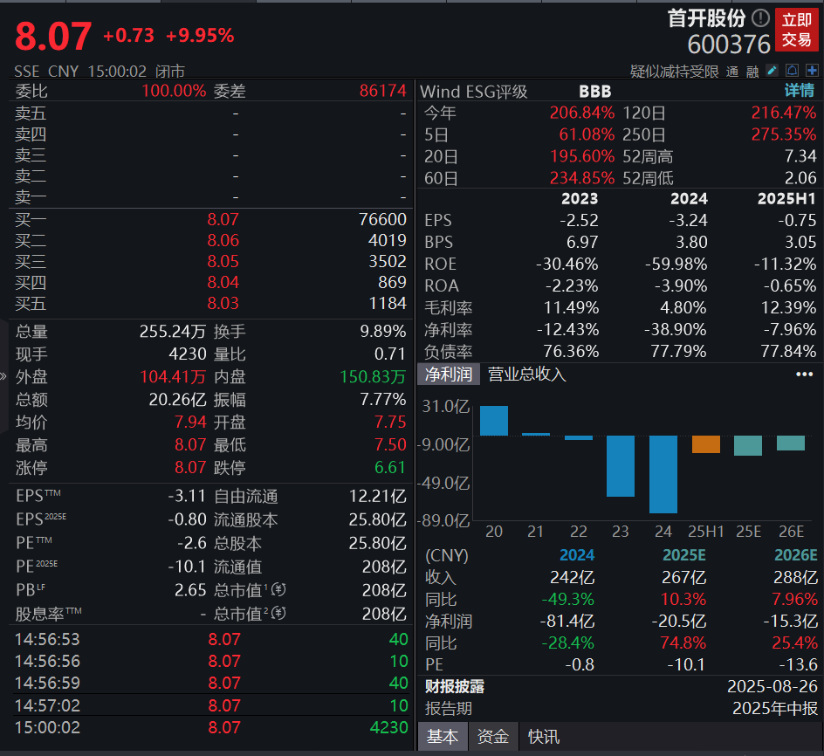Click the pencil edit icon in the title bar
The height and width of the screenshot is (756, 824).
[x=772, y=70]
